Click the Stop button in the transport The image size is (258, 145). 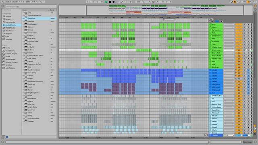pyautogui.click(x=110, y=2)
